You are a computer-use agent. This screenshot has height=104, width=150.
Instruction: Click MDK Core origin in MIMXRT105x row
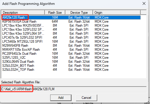click(102, 50)
